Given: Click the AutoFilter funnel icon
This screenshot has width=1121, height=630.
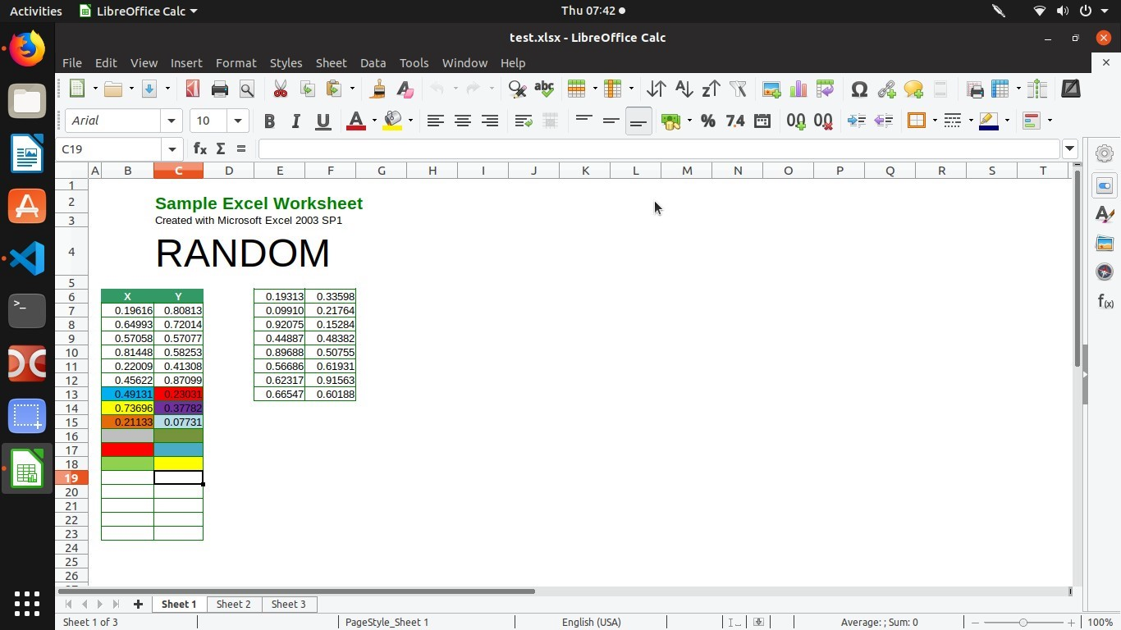Looking at the screenshot, I should 738,89.
